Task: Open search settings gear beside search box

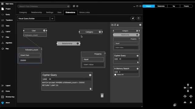Action: coord(77,6)
